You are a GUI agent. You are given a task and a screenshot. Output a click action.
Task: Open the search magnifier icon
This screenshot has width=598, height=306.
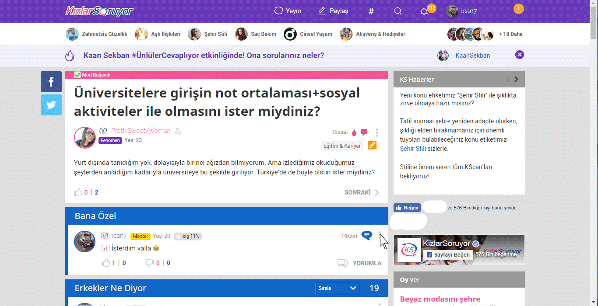pos(398,11)
